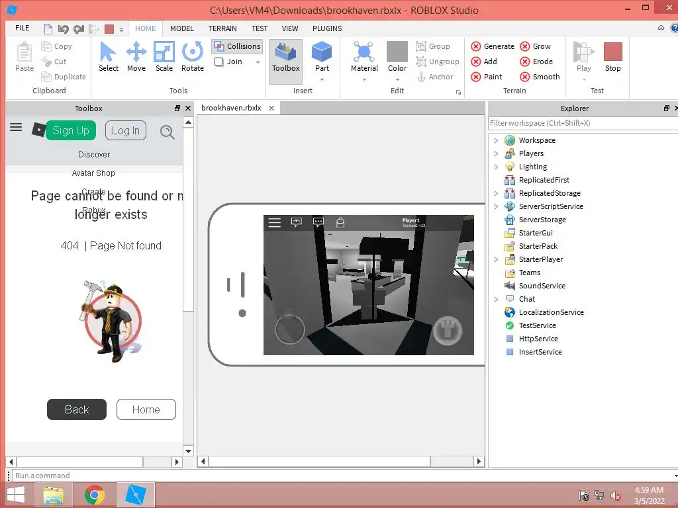The width and height of the screenshot is (678, 508).
Task: Open the Material picker
Action: point(364,57)
